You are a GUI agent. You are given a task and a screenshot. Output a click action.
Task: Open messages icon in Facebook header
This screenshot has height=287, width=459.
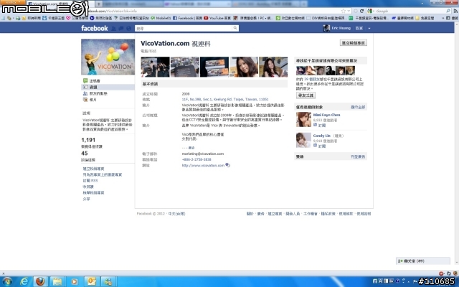pyautogui.click(x=121, y=29)
